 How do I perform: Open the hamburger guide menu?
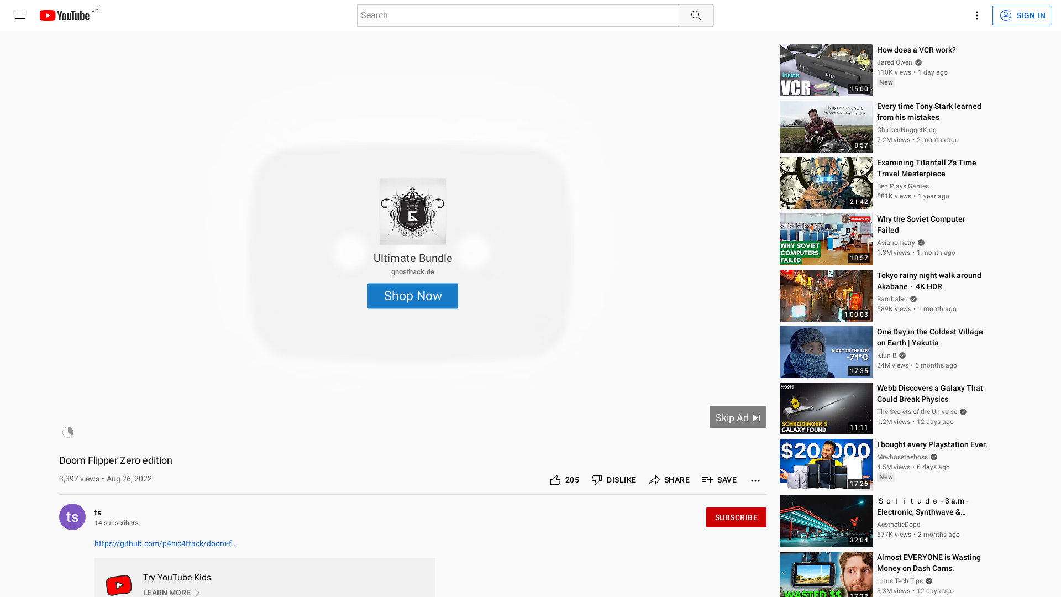point(20,15)
